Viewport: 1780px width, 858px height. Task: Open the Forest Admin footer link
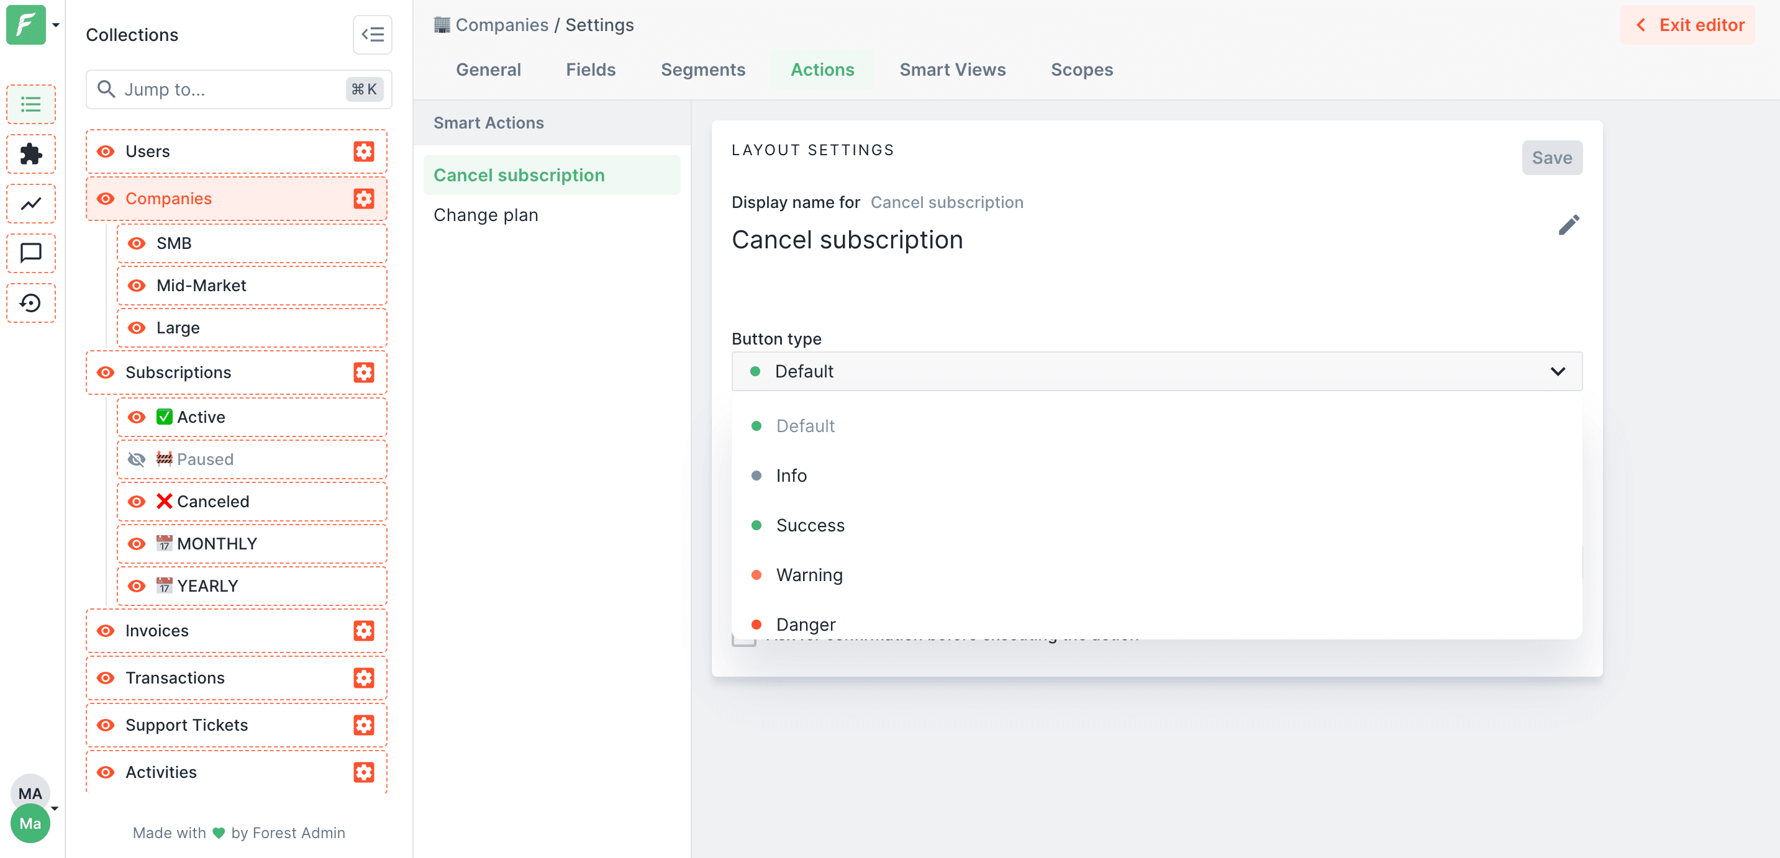coord(298,833)
